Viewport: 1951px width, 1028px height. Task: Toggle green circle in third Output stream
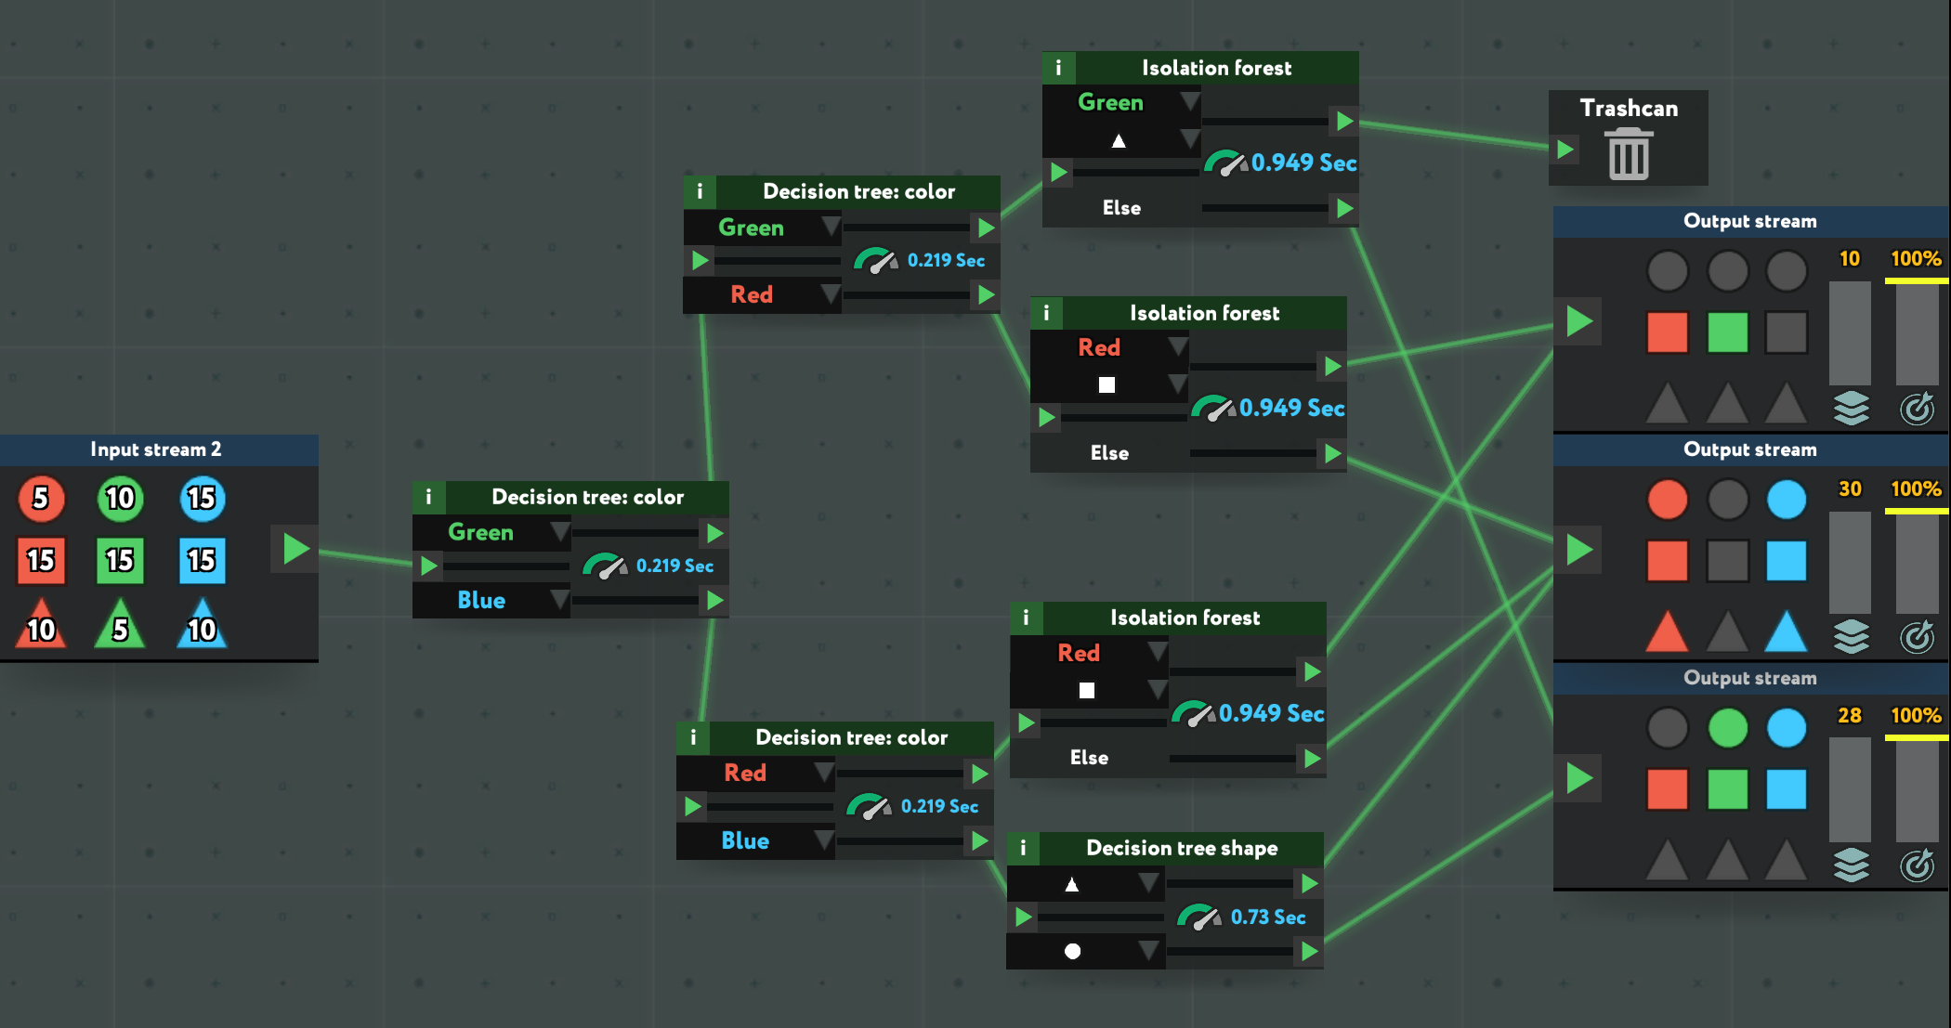point(1727,728)
